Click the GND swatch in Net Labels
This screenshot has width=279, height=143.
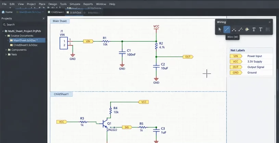coord(236,73)
